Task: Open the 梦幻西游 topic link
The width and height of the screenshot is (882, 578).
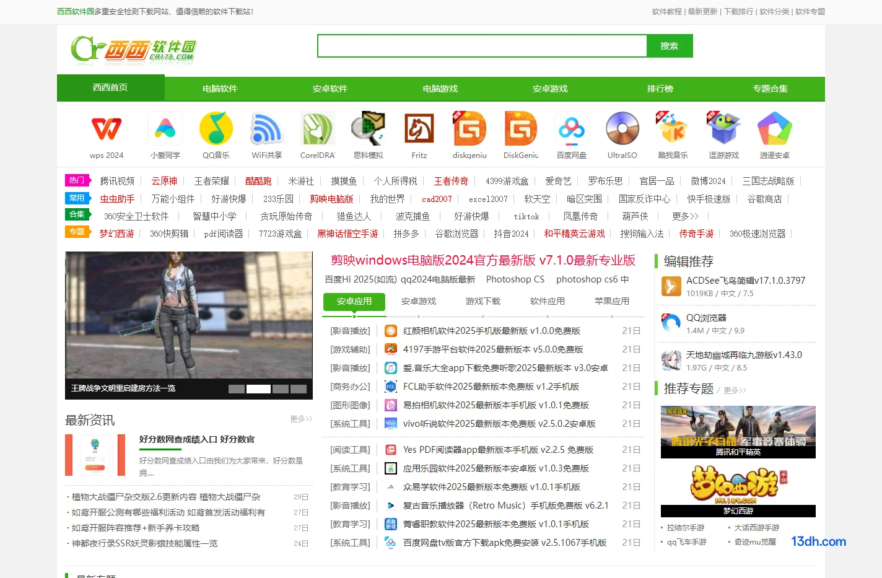Action: pos(116,234)
